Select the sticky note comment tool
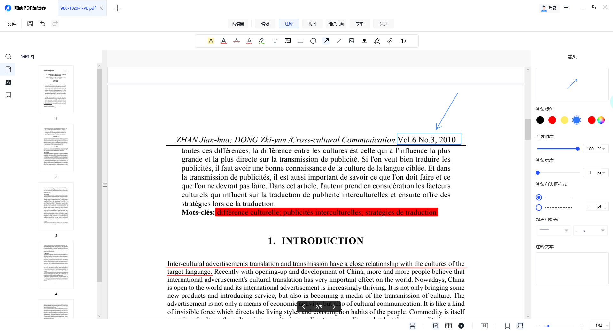This screenshot has width=613, height=331. coord(288,41)
